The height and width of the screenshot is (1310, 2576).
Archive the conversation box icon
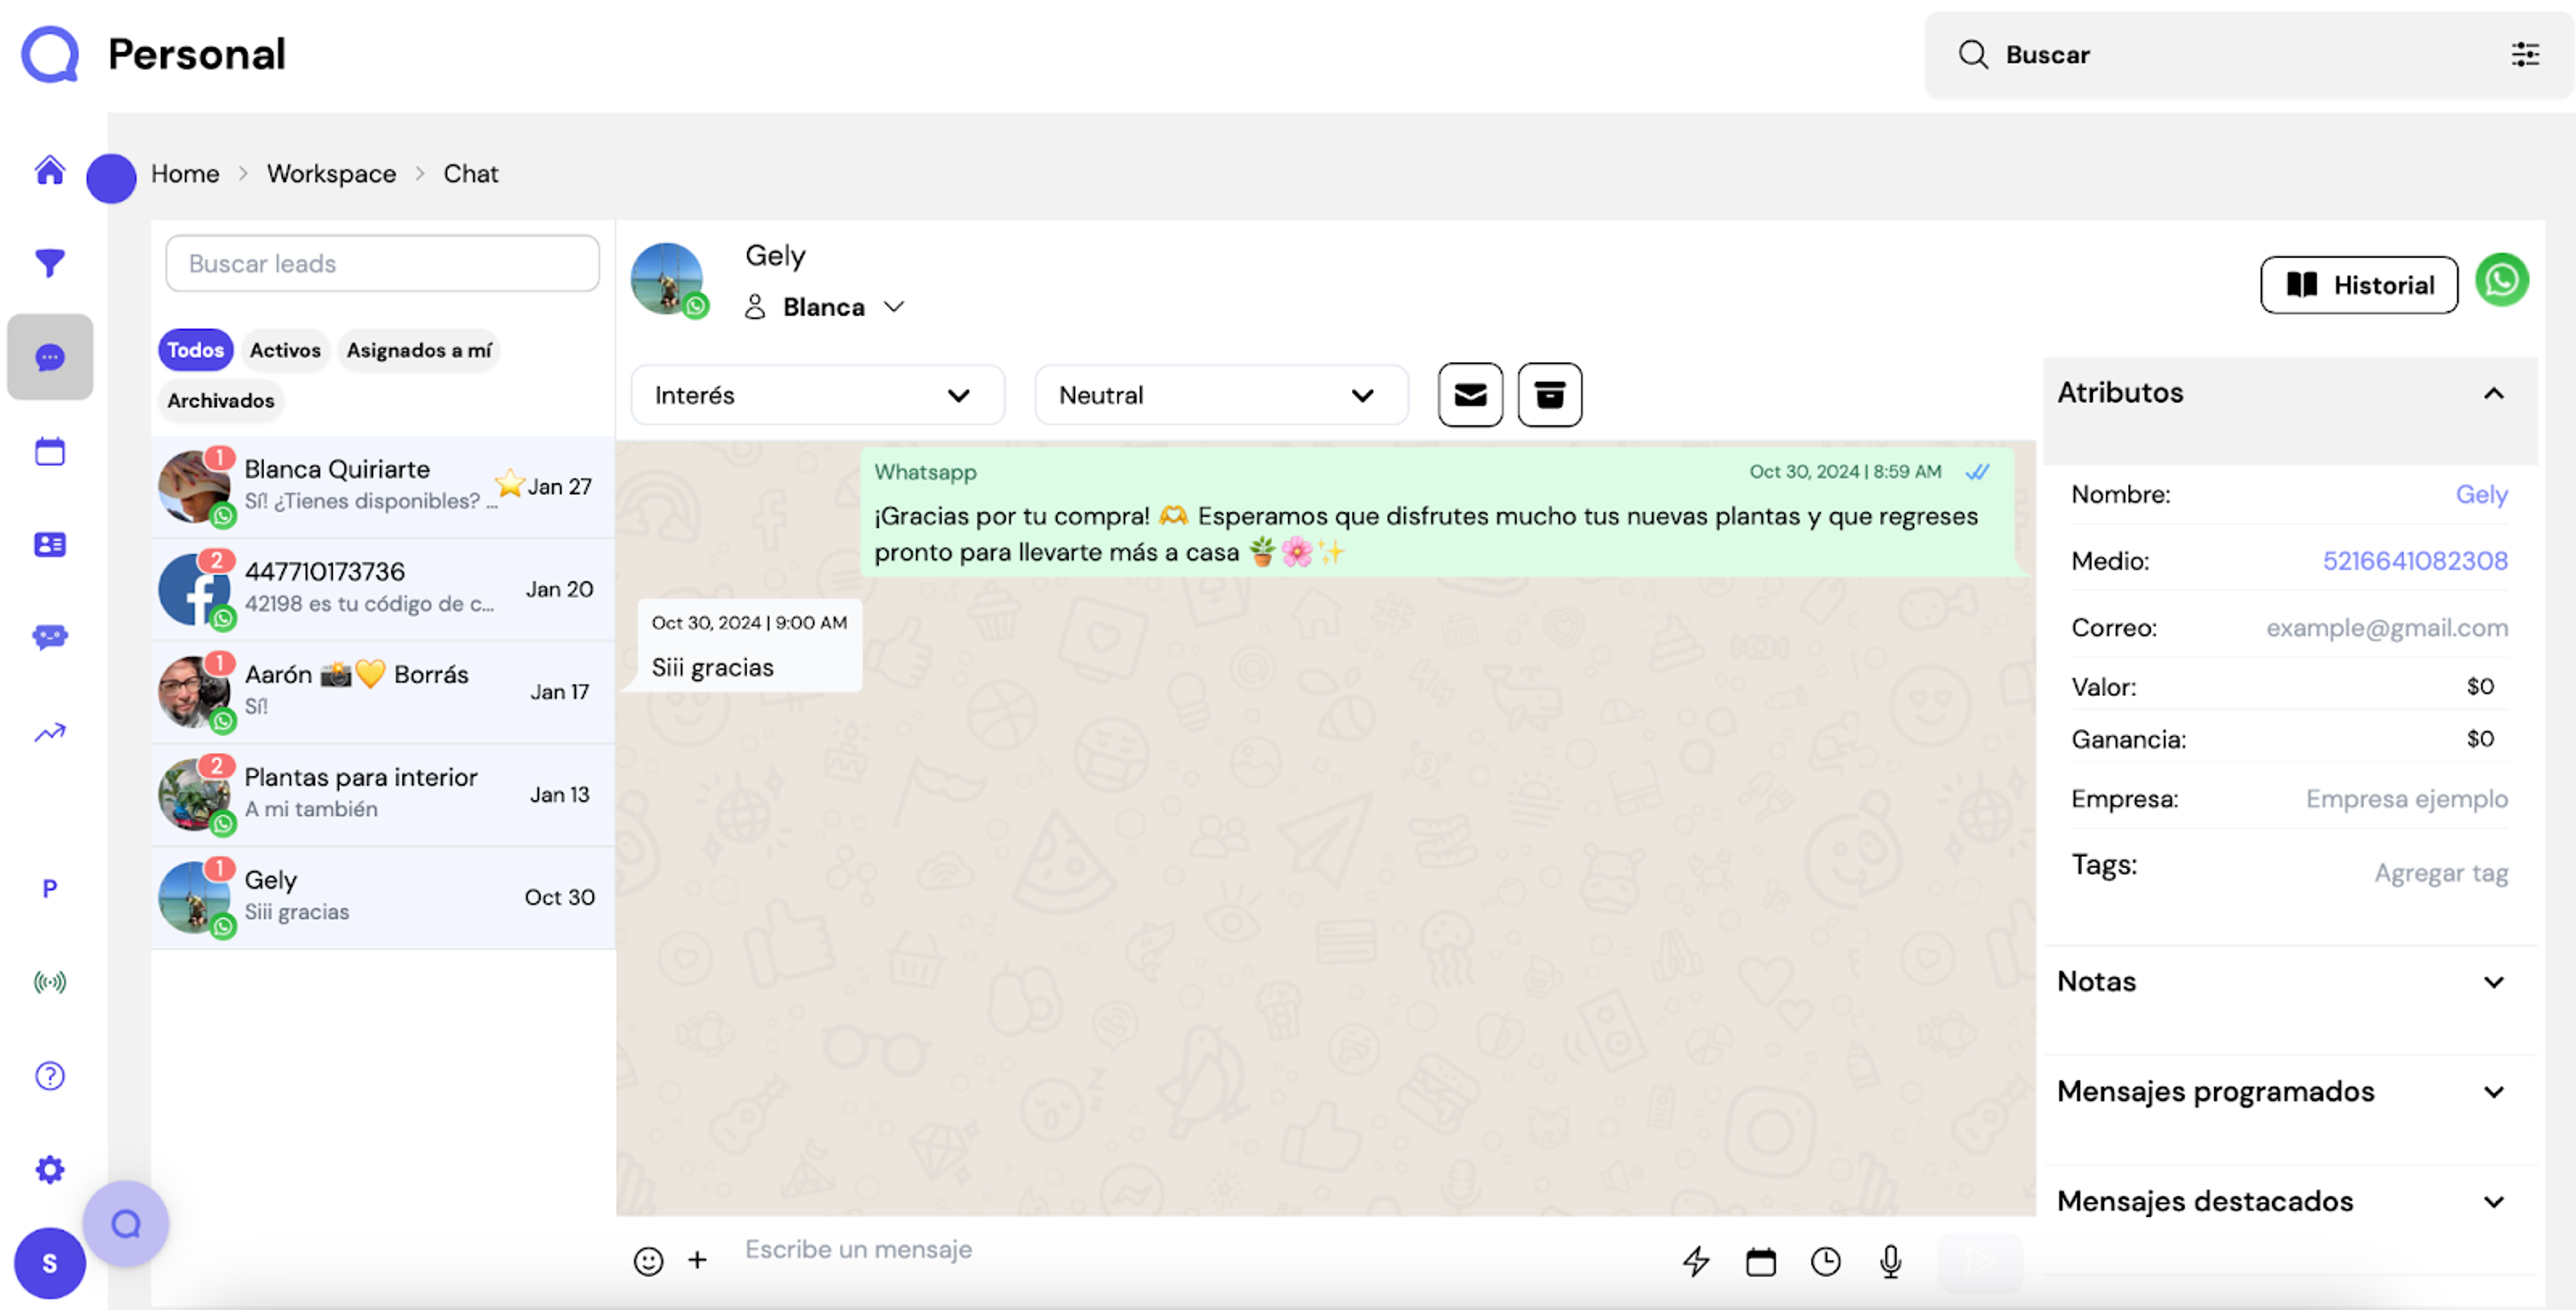click(1549, 395)
